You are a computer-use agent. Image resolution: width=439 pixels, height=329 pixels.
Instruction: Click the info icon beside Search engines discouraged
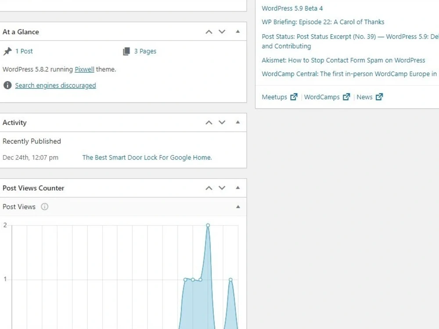[7, 85]
